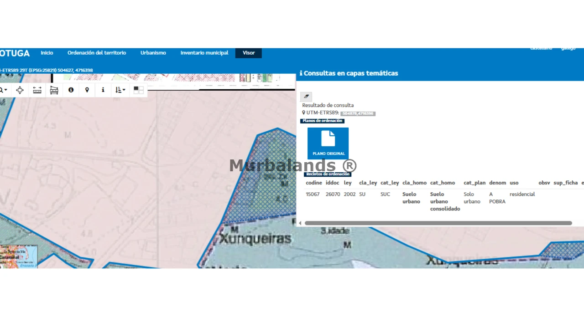Open Ordenación del territorio menu
Screen dimensions: 584x328
[x=97, y=53]
